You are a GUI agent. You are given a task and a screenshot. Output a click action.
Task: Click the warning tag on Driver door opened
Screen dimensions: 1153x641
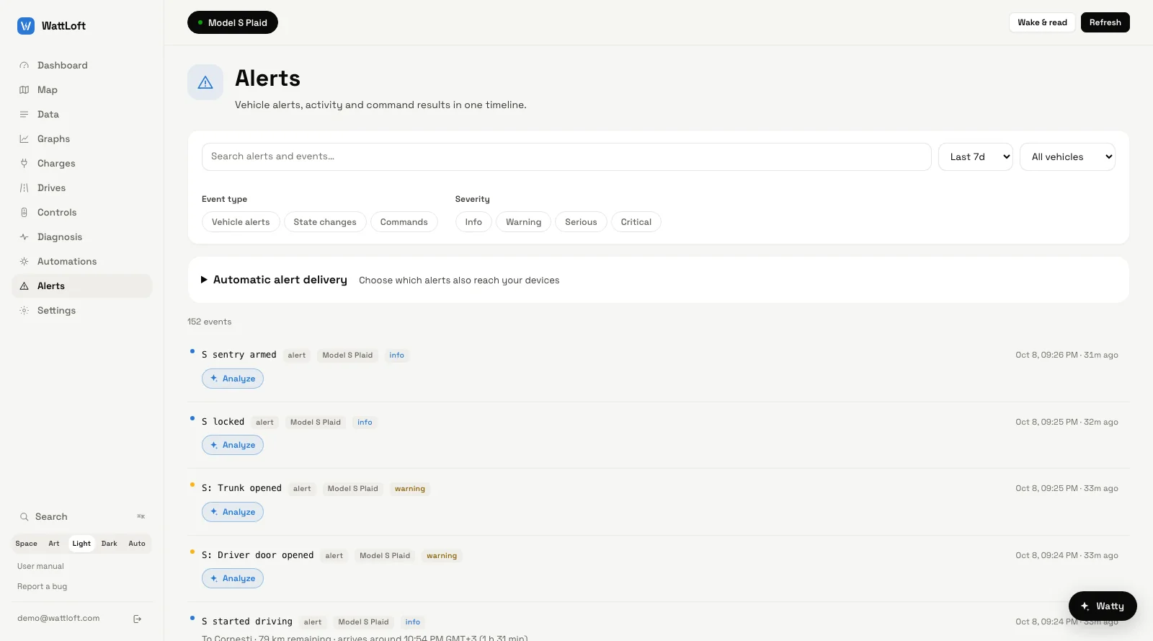click(x=442, y=556)
